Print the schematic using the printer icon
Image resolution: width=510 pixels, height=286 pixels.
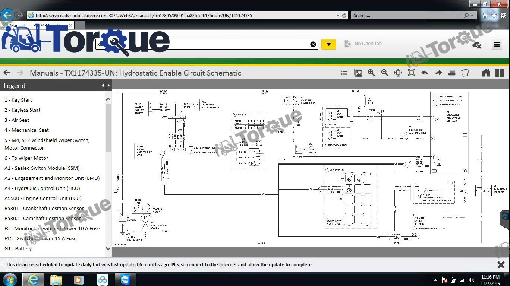452,73
